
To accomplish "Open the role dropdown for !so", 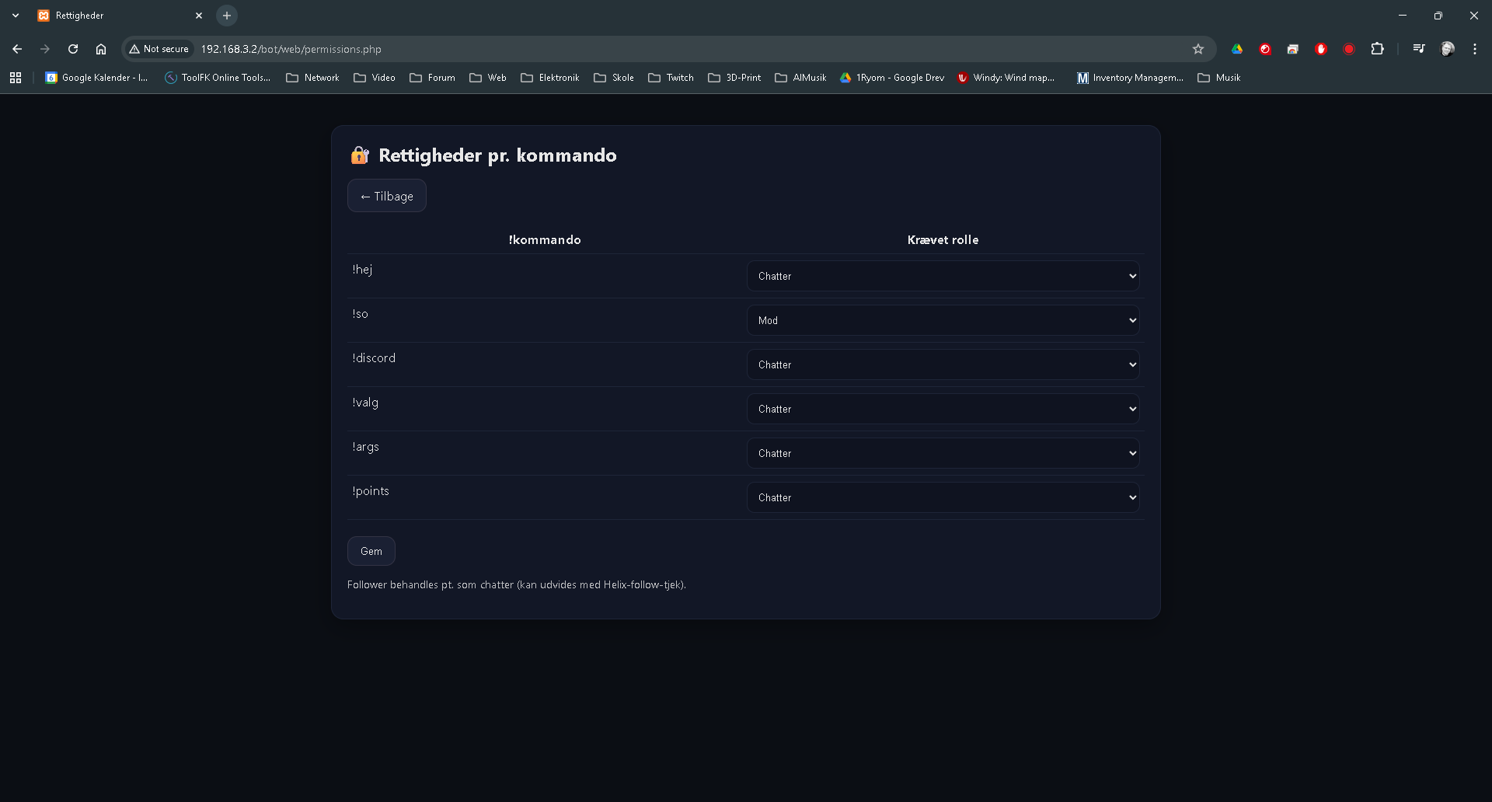I will [943, 320].
